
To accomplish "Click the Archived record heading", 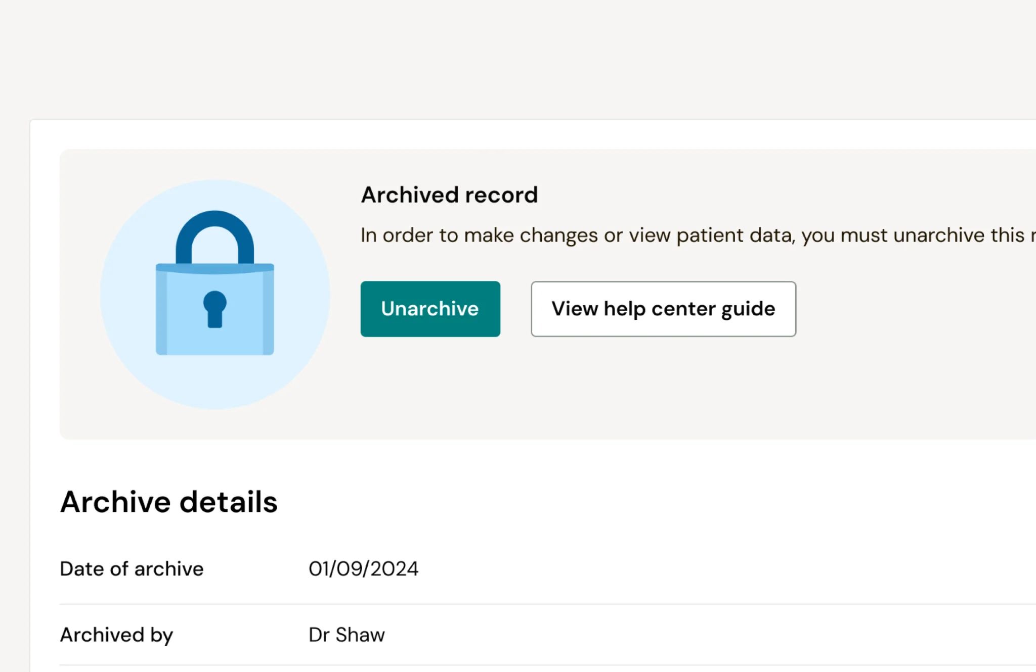I will point(449,194).
